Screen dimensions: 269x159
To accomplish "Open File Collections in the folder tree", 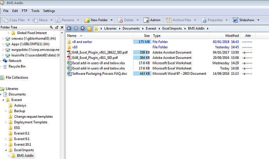I will pos(17,78).
